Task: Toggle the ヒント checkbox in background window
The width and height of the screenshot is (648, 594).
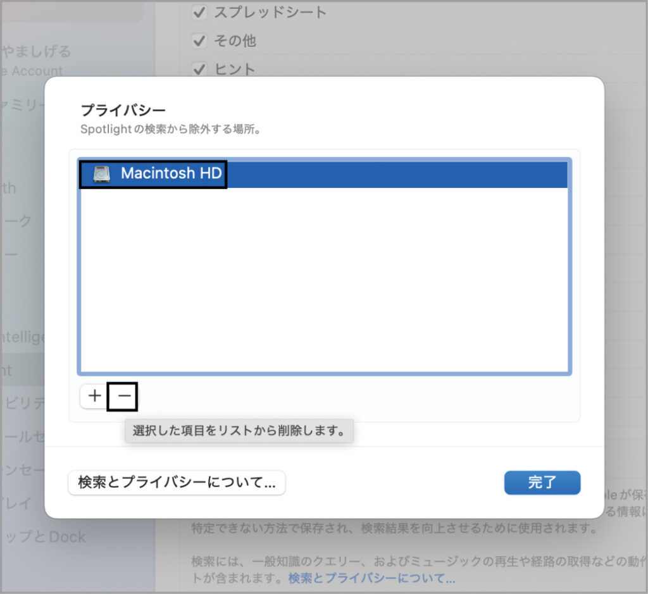Action: tap(199, 69)
